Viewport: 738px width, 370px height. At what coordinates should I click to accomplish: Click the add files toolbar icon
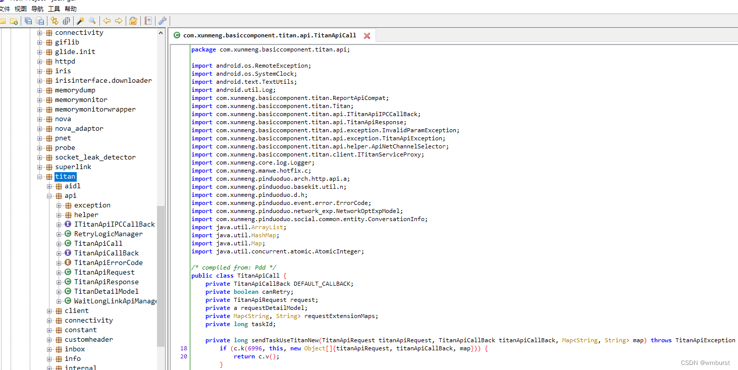tap(14, 21)
